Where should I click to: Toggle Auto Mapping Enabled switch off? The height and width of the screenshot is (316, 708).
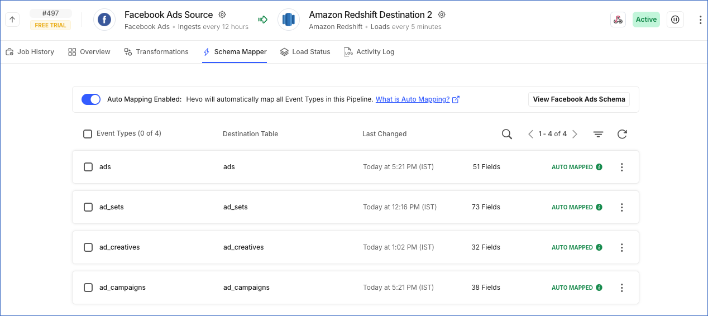point(91,99)
